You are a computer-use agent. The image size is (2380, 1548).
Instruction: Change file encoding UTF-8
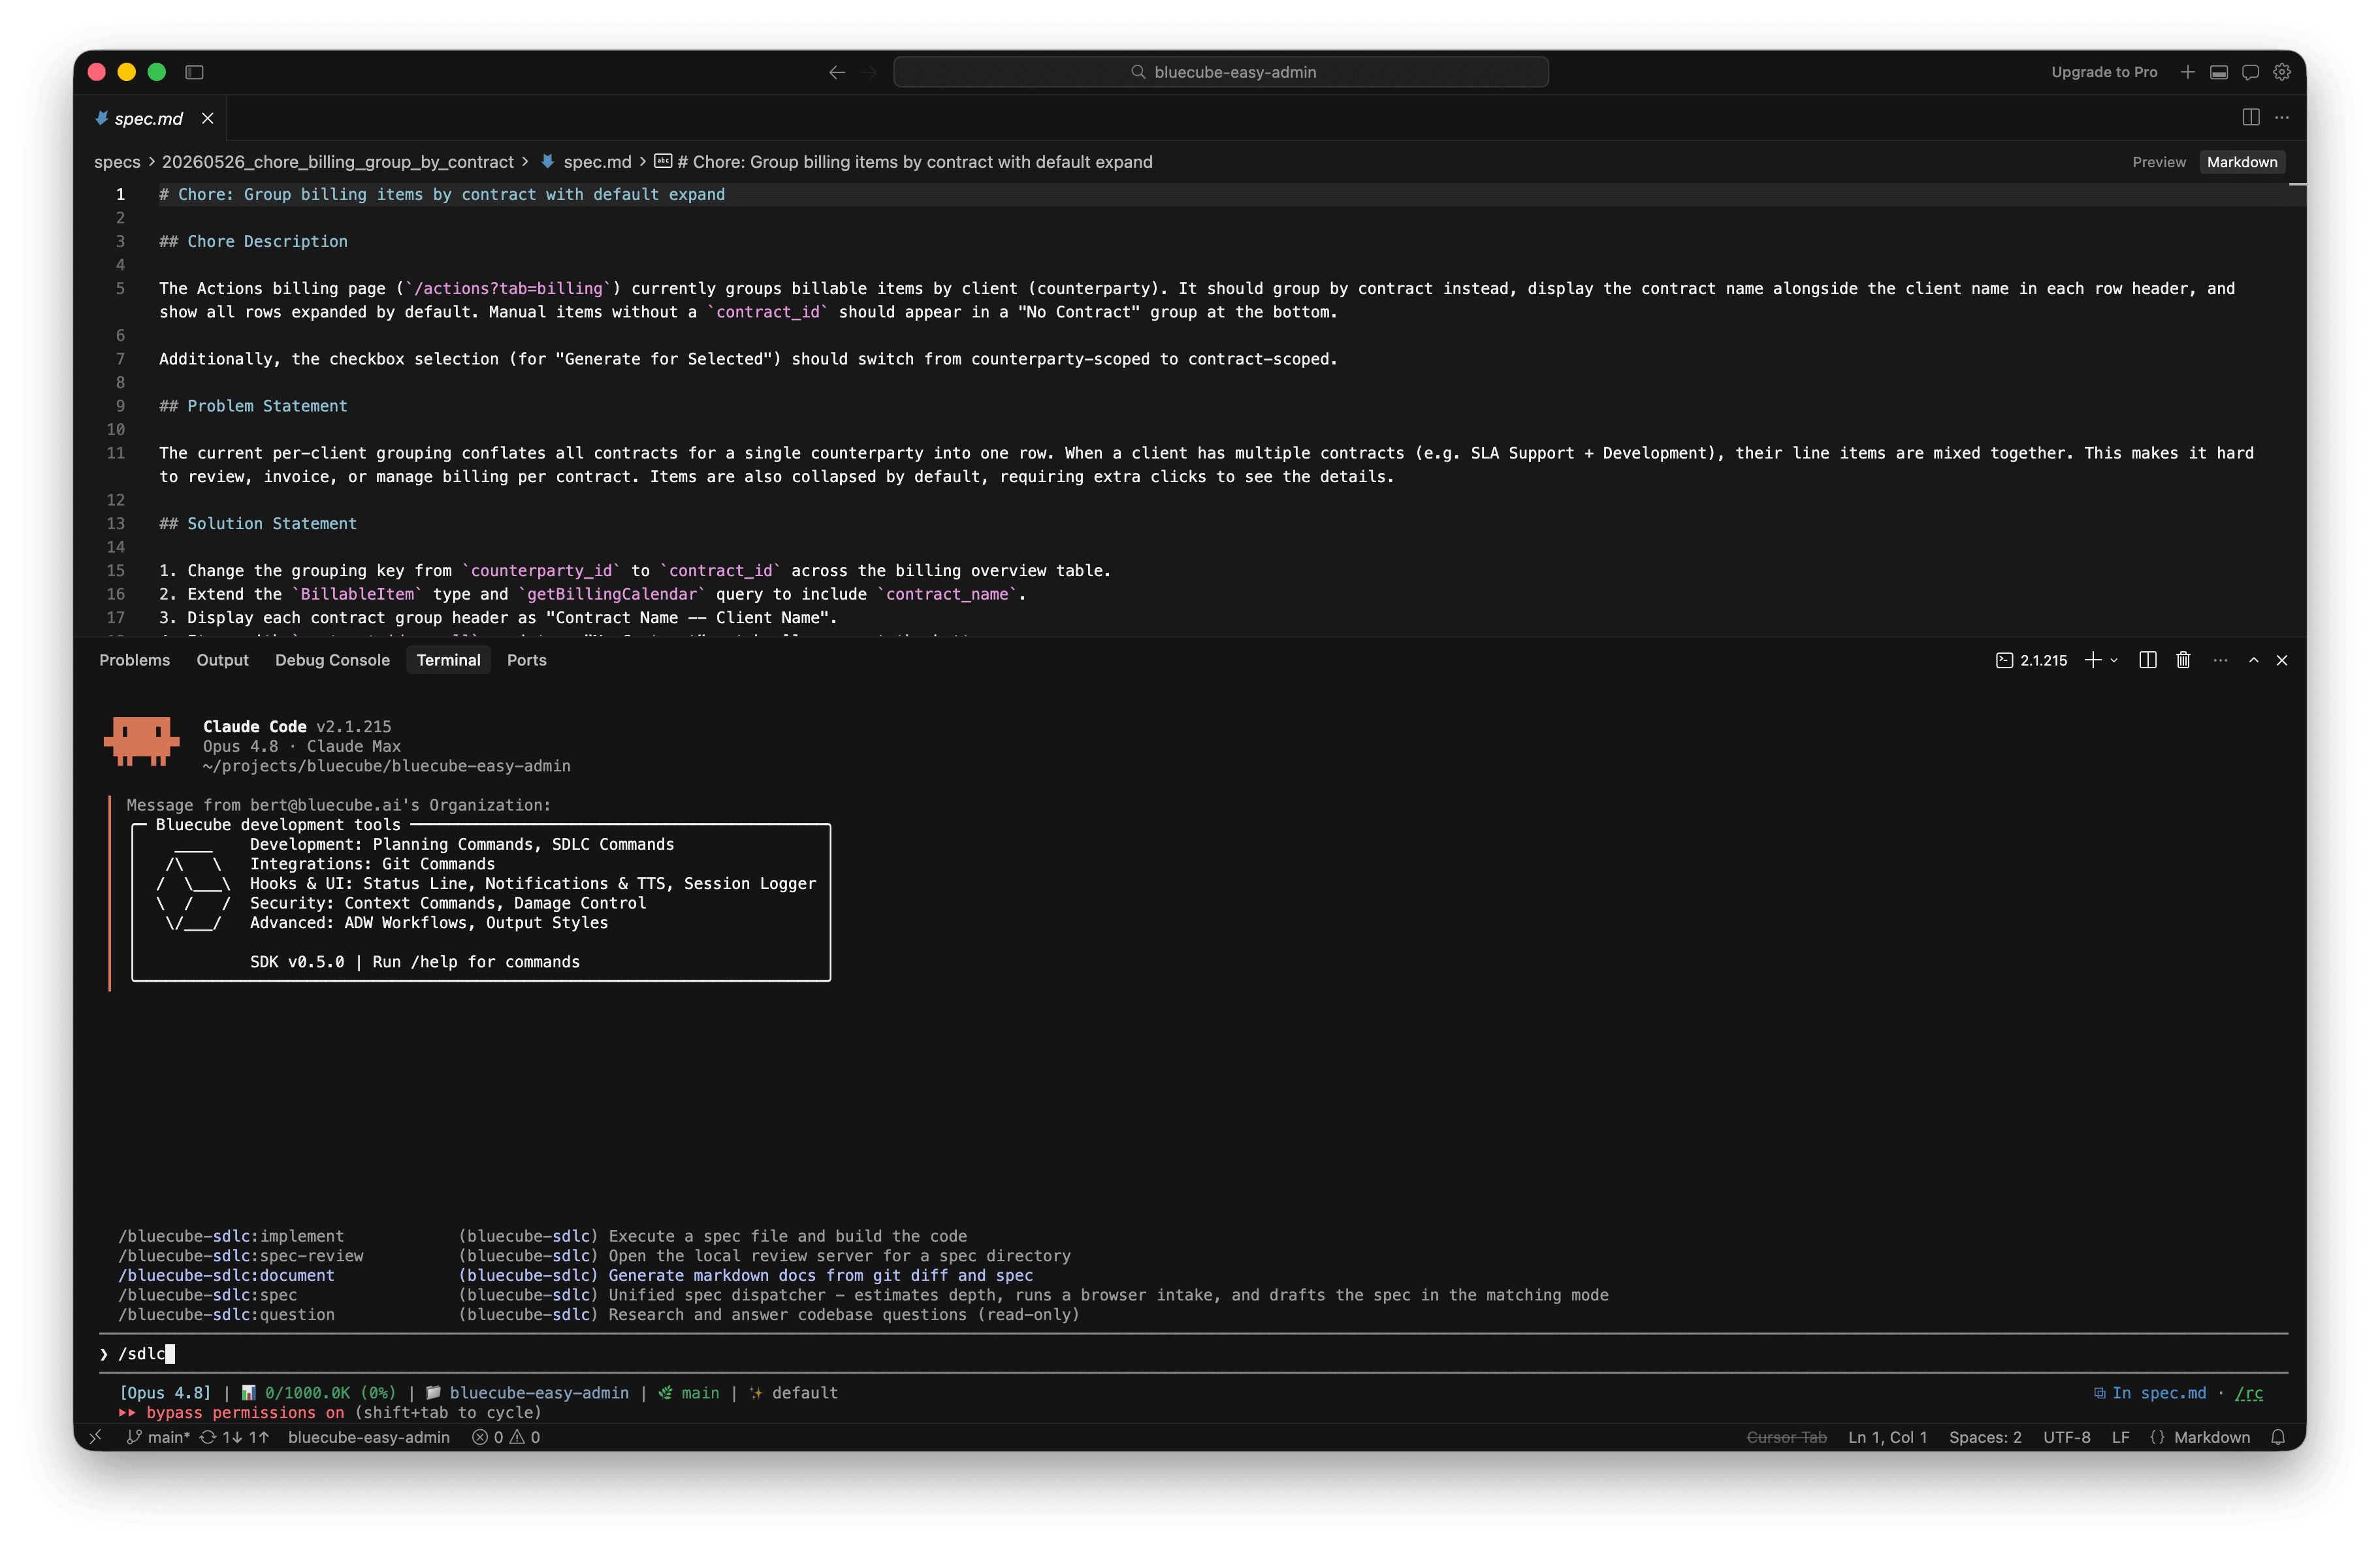(x=2066, y=1437)
